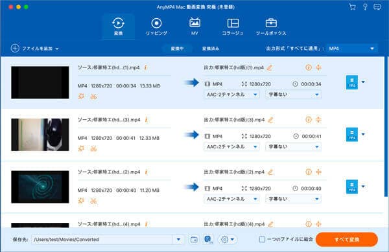This screenshot has height=252, width=389.
Task: Select thumbnail of video (1).mp4
Action: coord(40,82)
